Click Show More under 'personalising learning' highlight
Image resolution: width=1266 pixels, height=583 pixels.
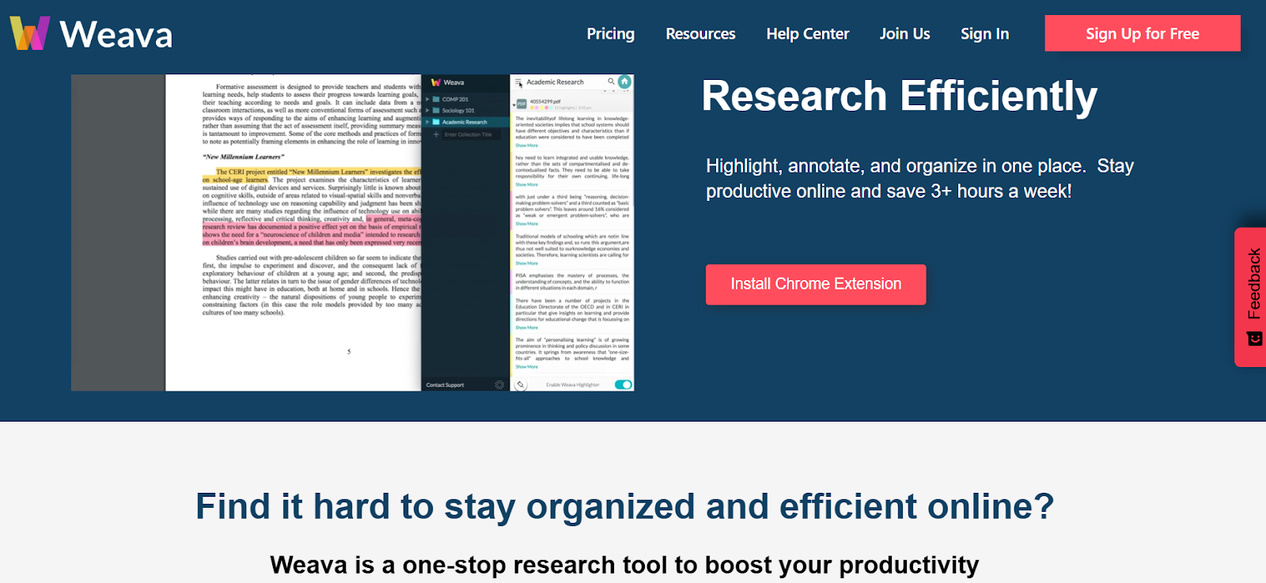(x=526, y=367)
